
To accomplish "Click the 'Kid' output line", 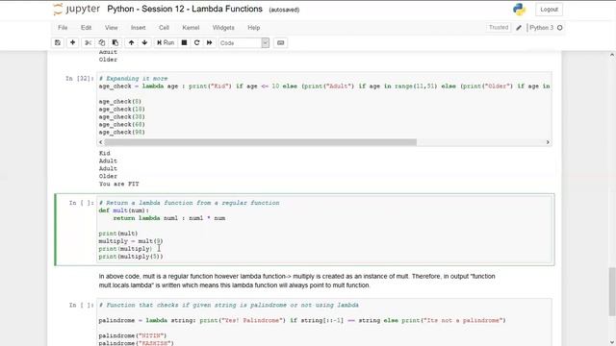I will [104, 154].
